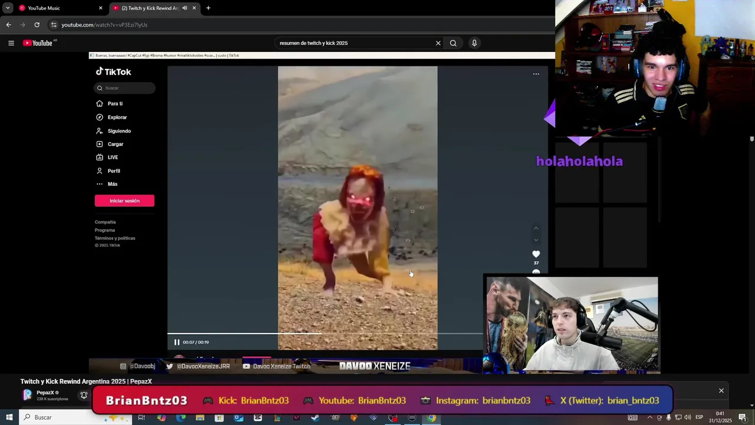Open the YouTube hamburger guide menu
The height and width of the screenshot is (425, 755).
pyautogui.click(x=11, y=43)
